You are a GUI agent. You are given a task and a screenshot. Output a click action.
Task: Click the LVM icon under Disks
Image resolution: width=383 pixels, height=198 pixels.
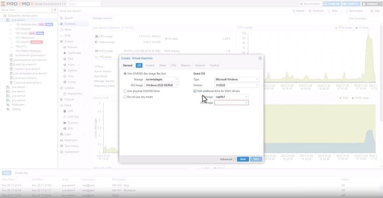pos(65,111)
